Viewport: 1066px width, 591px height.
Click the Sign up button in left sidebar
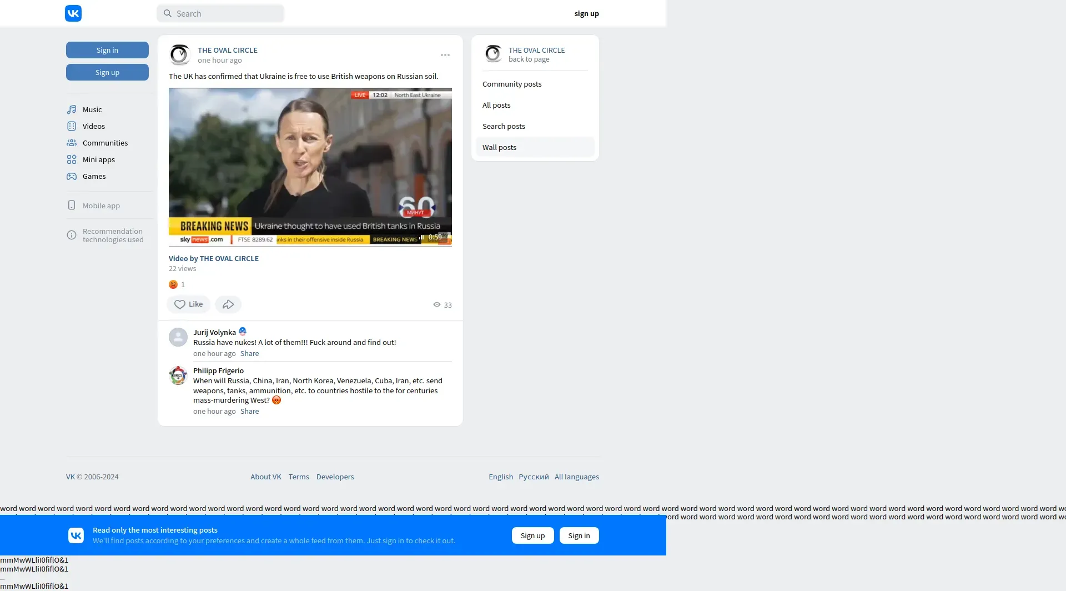[107, 72]
